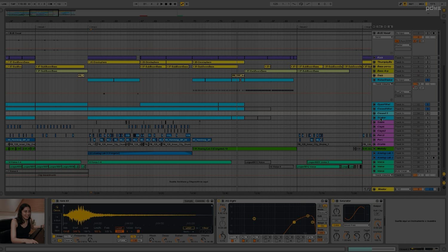
Task: Solo the Kick track
Action: tap(428, 58)
